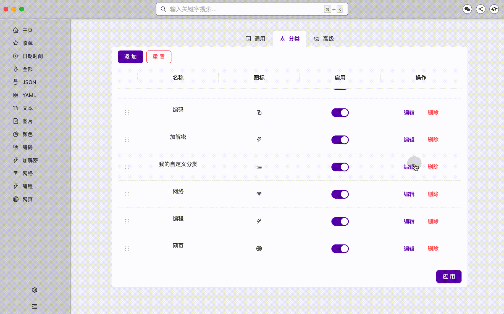Open 日期时间 in the sidebar
The image size is (504, 314).
click(x=33, y=56)
